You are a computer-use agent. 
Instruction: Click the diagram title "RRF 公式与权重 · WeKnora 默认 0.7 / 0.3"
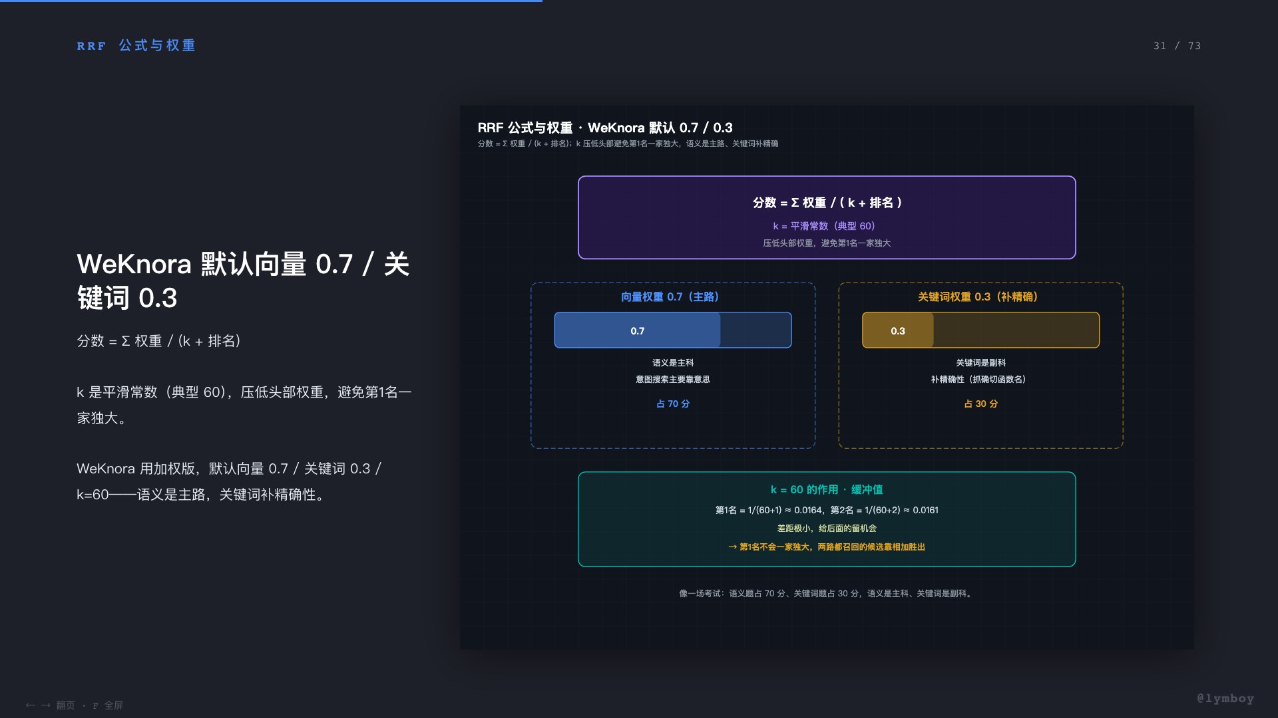pos(605,128)
